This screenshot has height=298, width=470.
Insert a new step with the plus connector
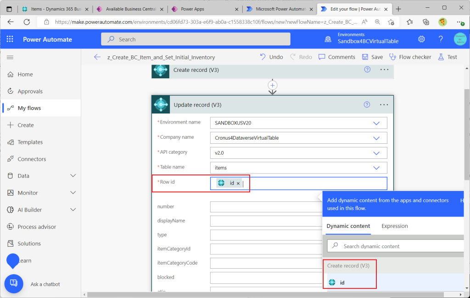(273, 86)
